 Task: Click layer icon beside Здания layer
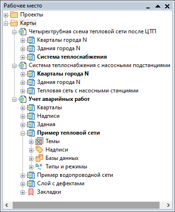point(31,124)
